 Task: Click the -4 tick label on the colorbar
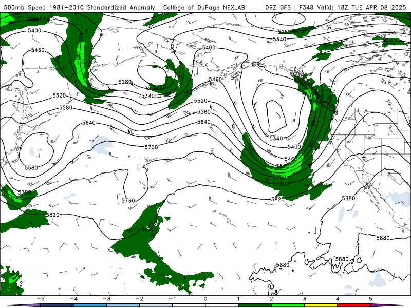[x=73, y=299]
